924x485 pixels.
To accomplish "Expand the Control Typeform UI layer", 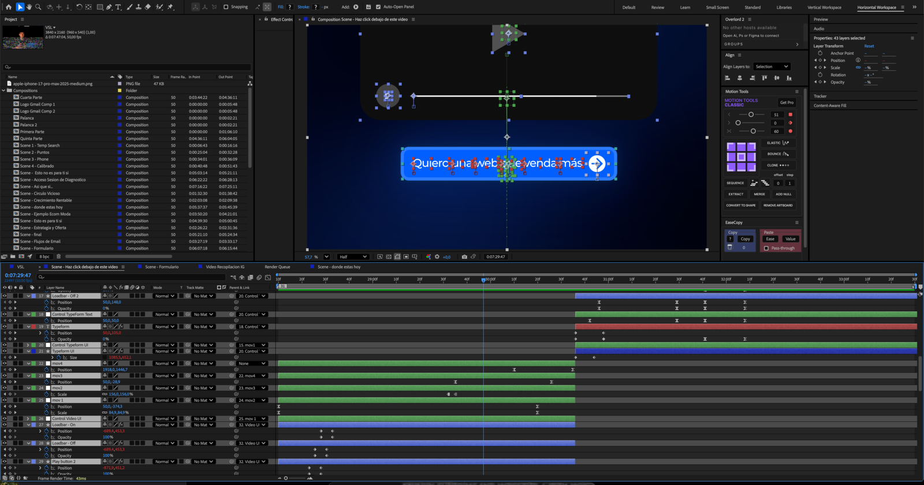I will tap(28, 345).
